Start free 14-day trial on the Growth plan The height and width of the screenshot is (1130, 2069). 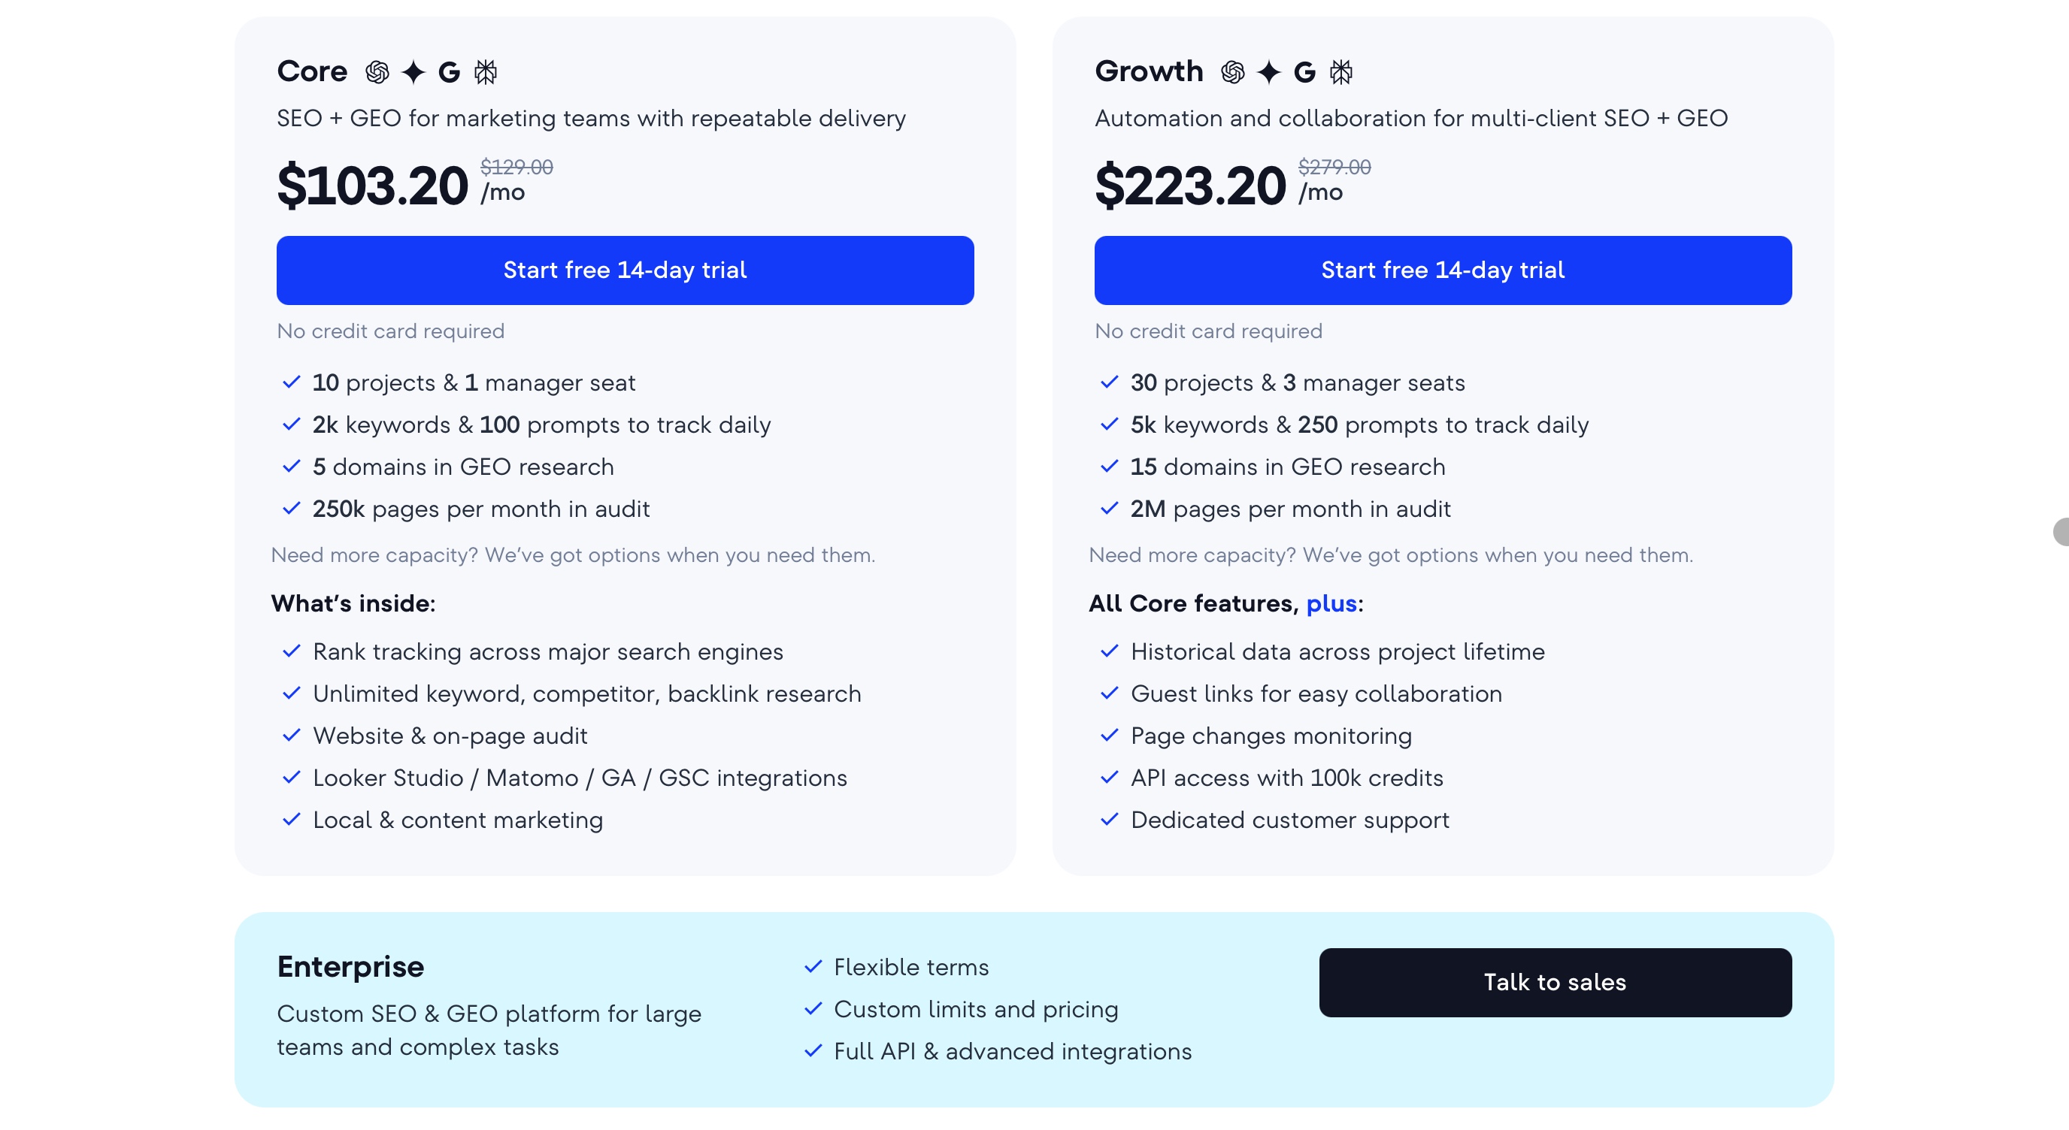click(1442, 270)
